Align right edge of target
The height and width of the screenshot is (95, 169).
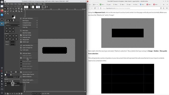click(x=13, y=28)
